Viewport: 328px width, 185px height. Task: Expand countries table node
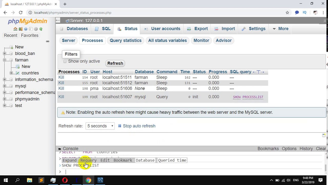pos(11,73)
